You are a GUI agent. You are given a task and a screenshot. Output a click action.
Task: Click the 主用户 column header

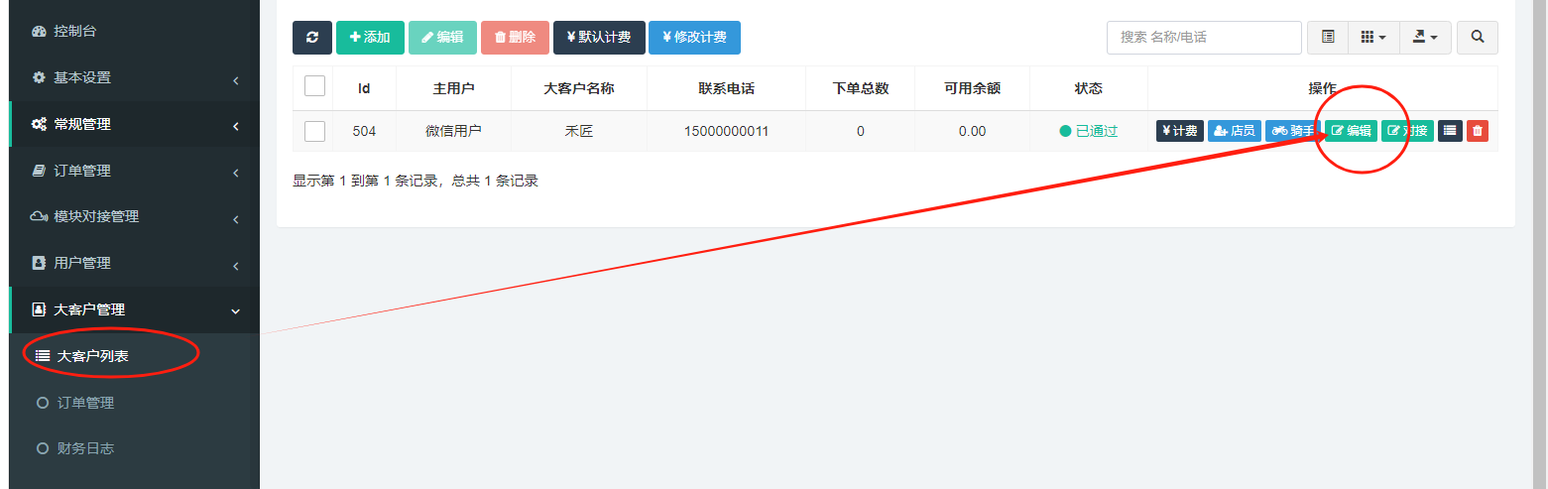pyautogui.click(x=453, y=88)
